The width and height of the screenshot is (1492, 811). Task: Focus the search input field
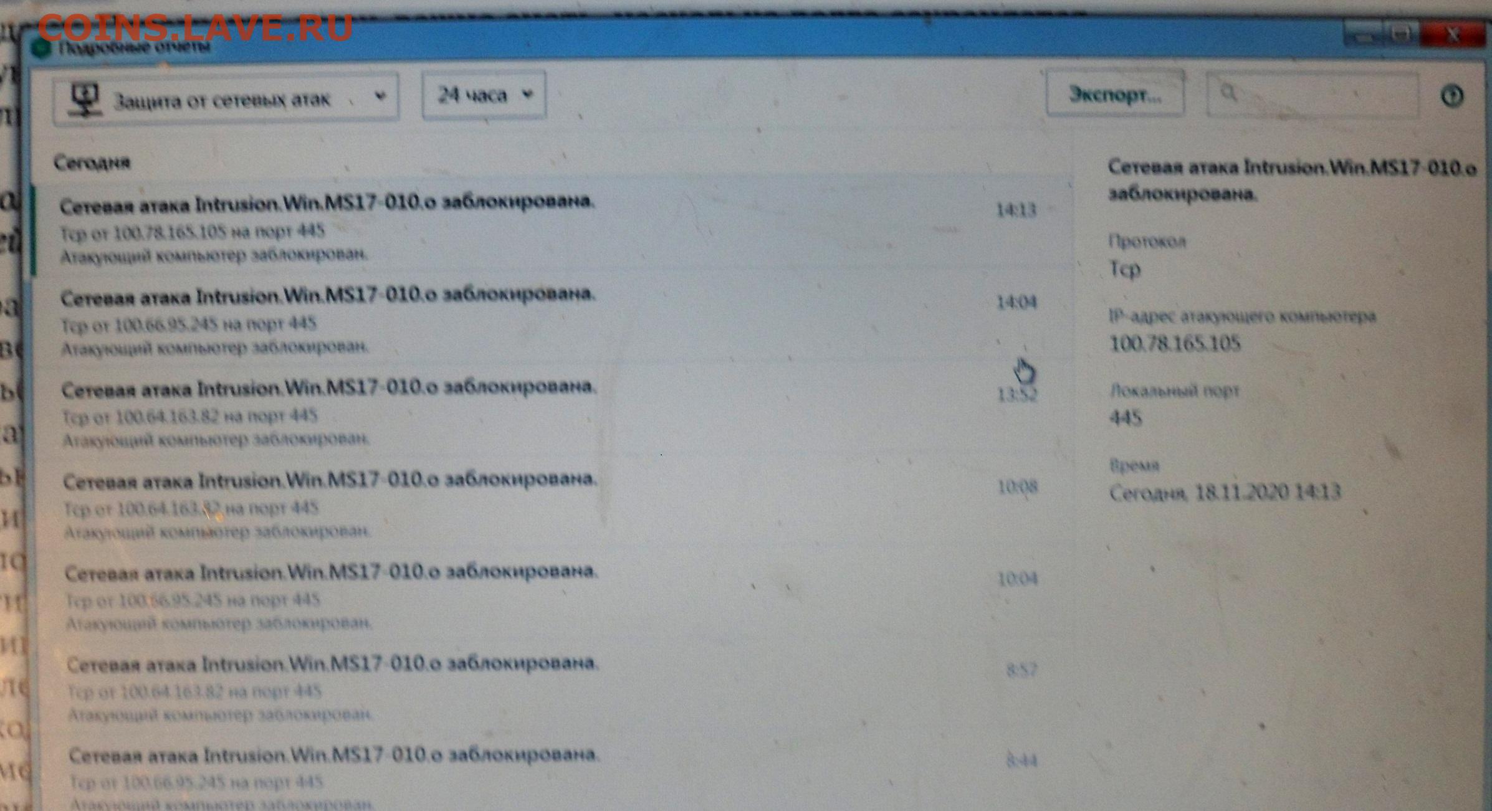click(x=1313, y=94)
